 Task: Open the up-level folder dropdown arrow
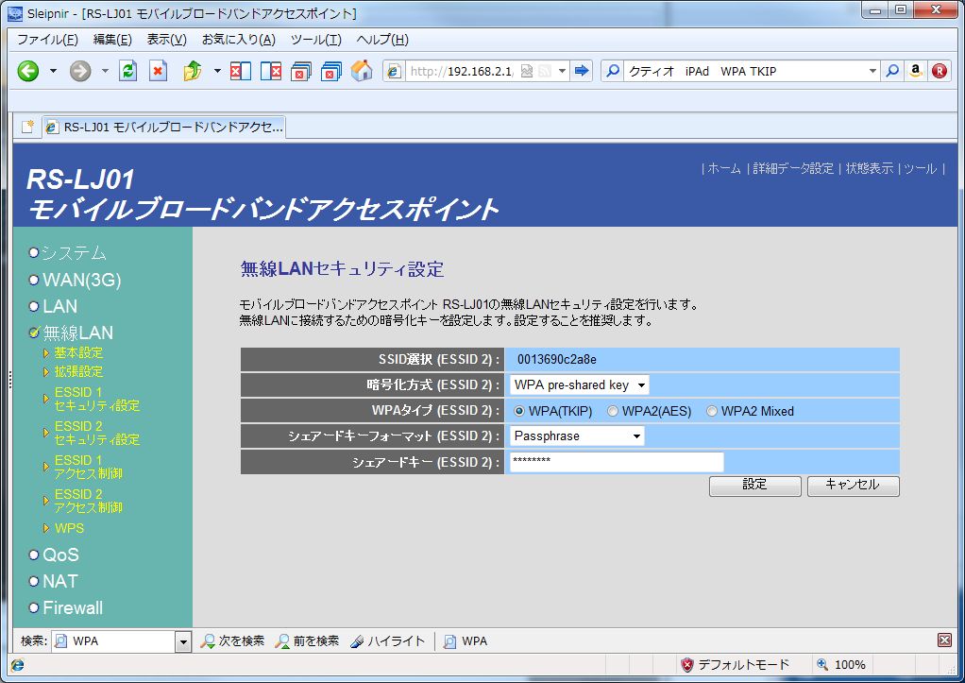click(216, 72)
